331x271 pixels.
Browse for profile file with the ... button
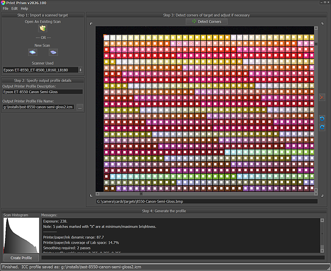point(80,107)
